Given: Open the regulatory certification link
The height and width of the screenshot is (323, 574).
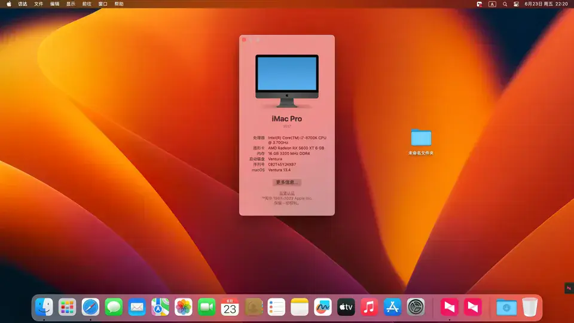Looking at the screenshot, I should click(286, 193).
